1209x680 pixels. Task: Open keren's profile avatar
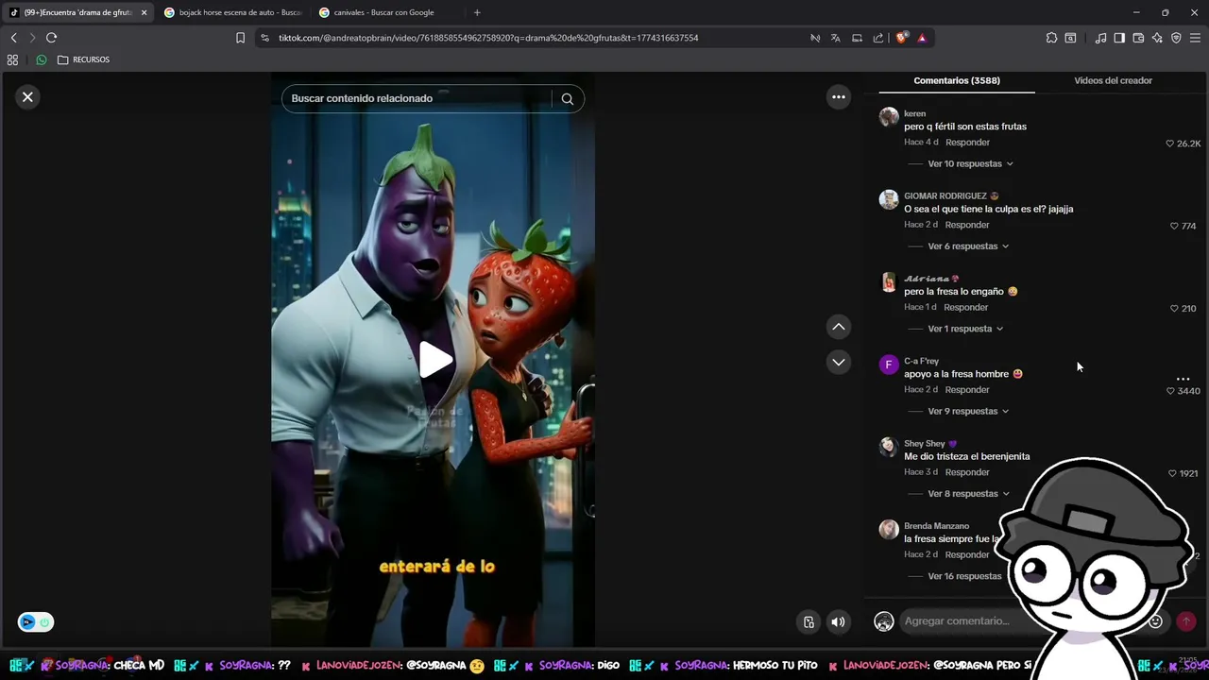(888, 117)
